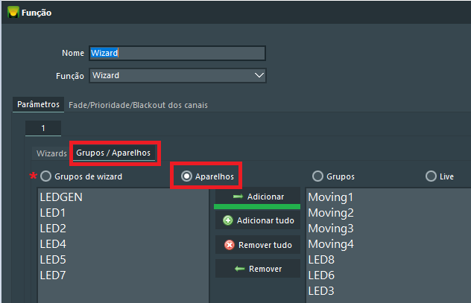Open the Wizards sub-tab
This screenshot has height=303, width=471.
51,153
